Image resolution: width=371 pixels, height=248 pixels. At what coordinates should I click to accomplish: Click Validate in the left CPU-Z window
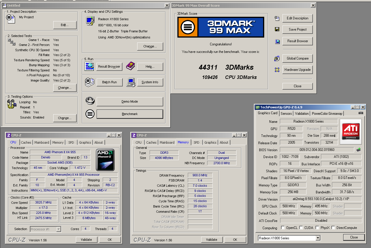(86, 240)
